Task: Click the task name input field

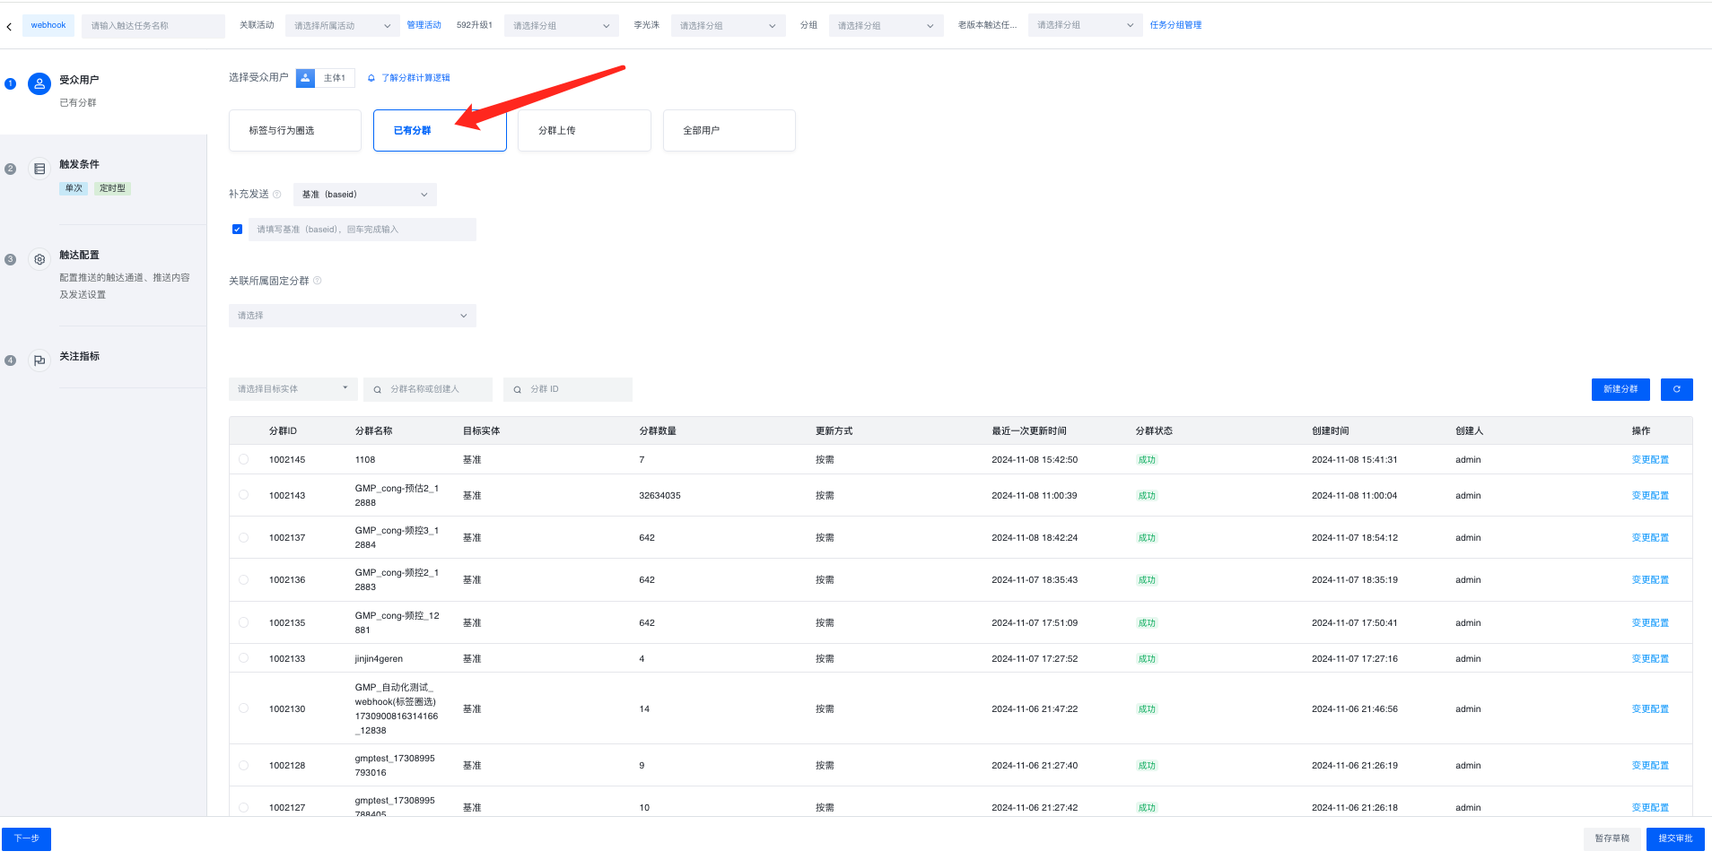Action: pyautogui.click(x=153, y=26)
